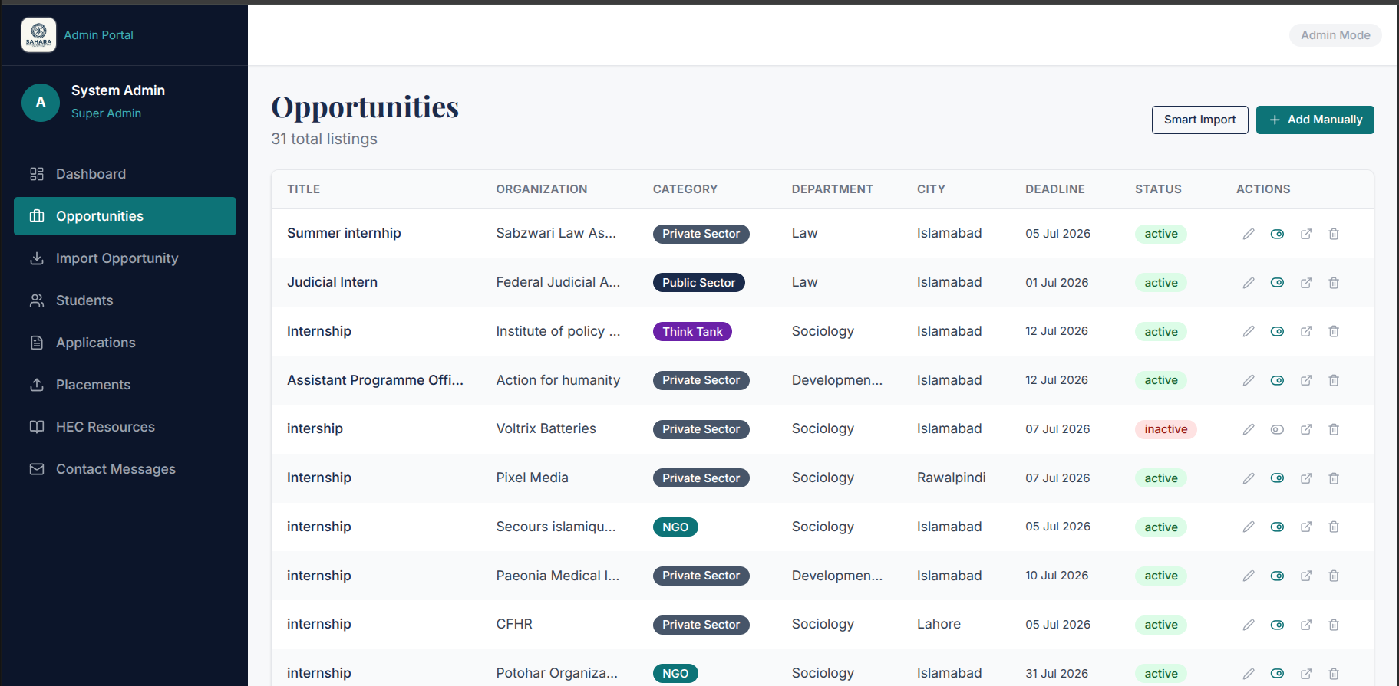Edit the Potohar Organization listing

pyautogui.click(x=1249, y=673)
